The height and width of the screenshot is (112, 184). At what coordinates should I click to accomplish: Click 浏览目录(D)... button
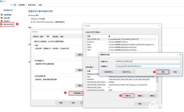[109, 72]
